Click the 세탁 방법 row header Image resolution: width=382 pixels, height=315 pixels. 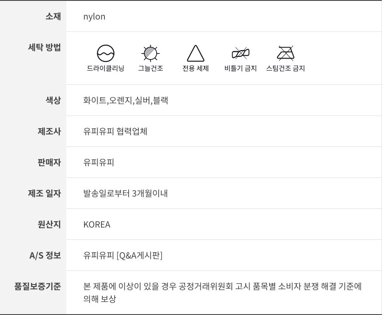pyautogui.click(x=44, y=48)
